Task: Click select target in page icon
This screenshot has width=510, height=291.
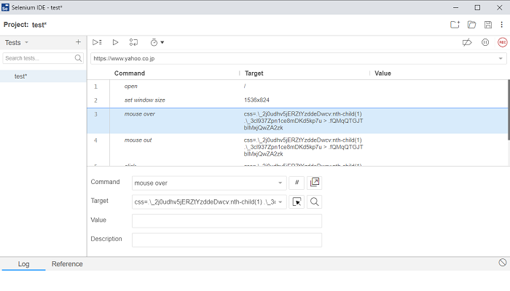Action: coord(297,202)
